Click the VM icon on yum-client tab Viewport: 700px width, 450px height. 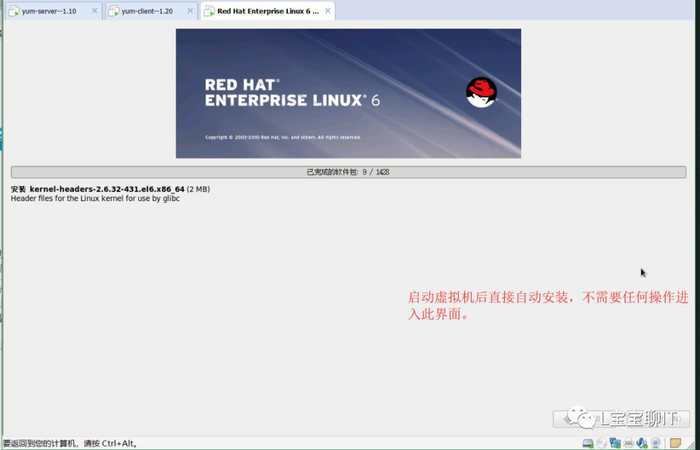pyautogui.click(x=114, y=11)
